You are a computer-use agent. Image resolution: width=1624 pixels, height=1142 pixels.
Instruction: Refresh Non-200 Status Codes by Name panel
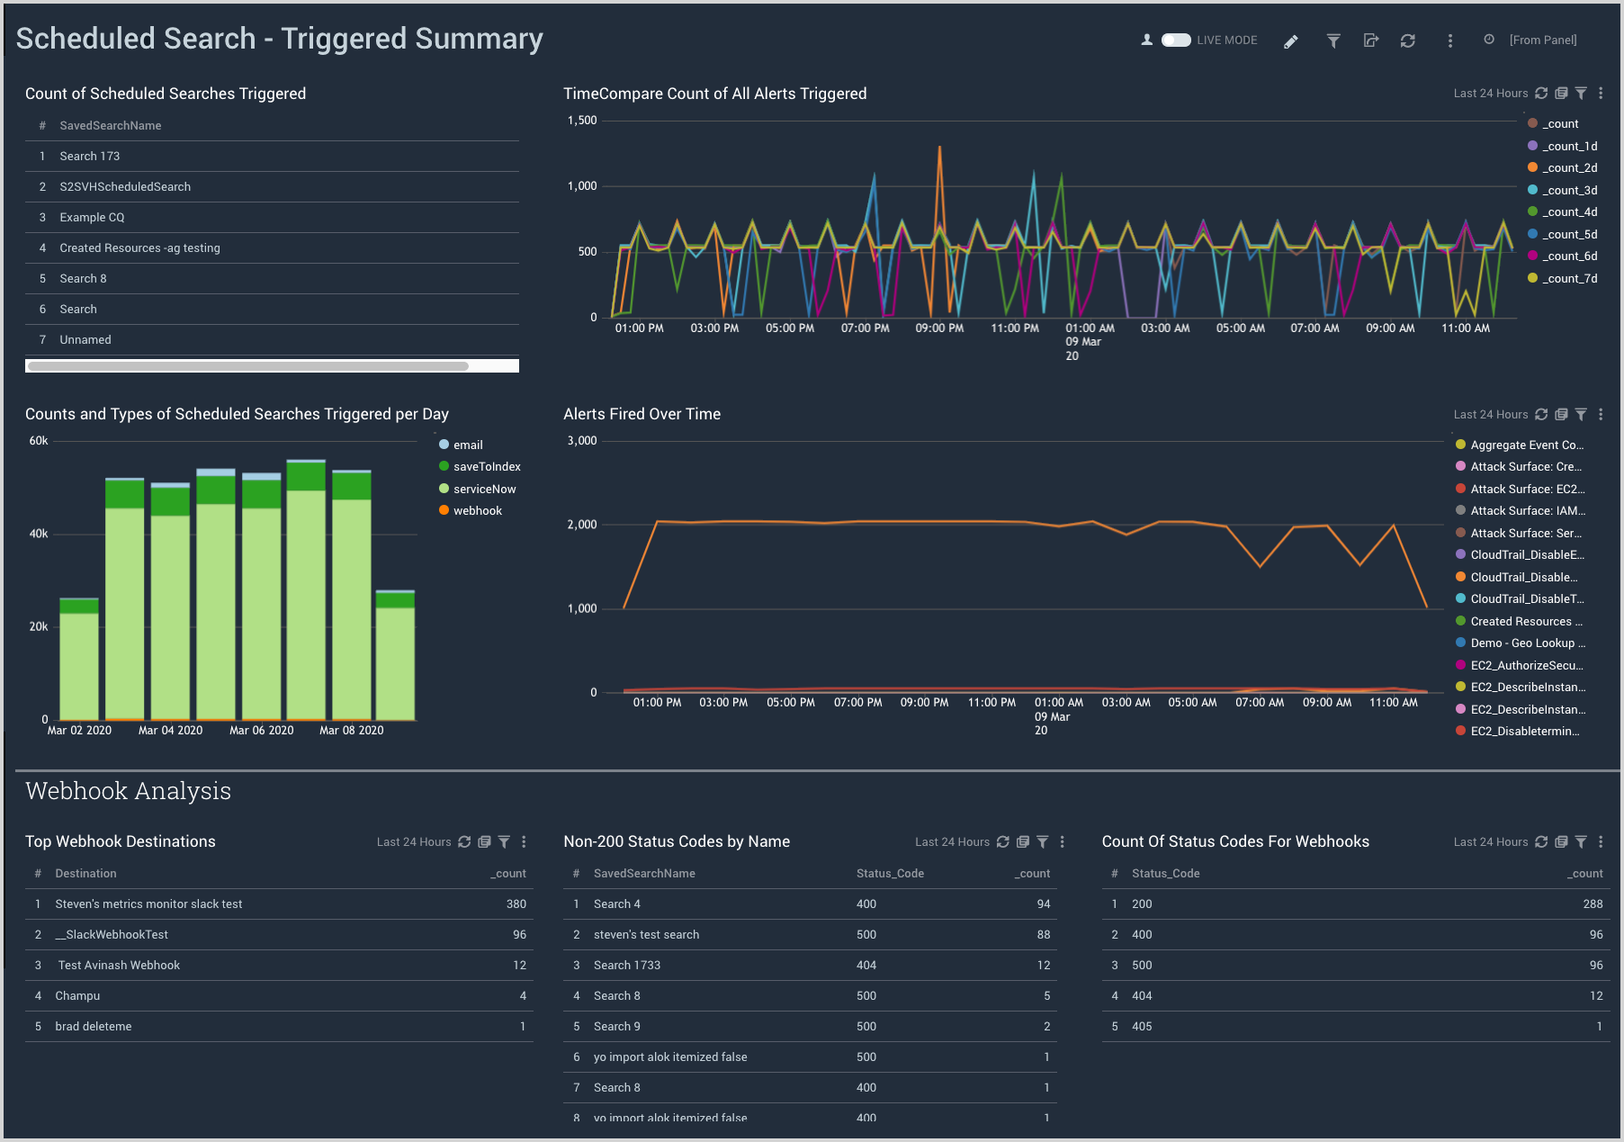[x=1003, y=842]
